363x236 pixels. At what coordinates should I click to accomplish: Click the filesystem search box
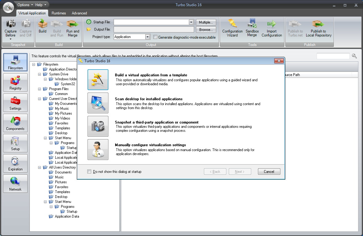(333, 56)
